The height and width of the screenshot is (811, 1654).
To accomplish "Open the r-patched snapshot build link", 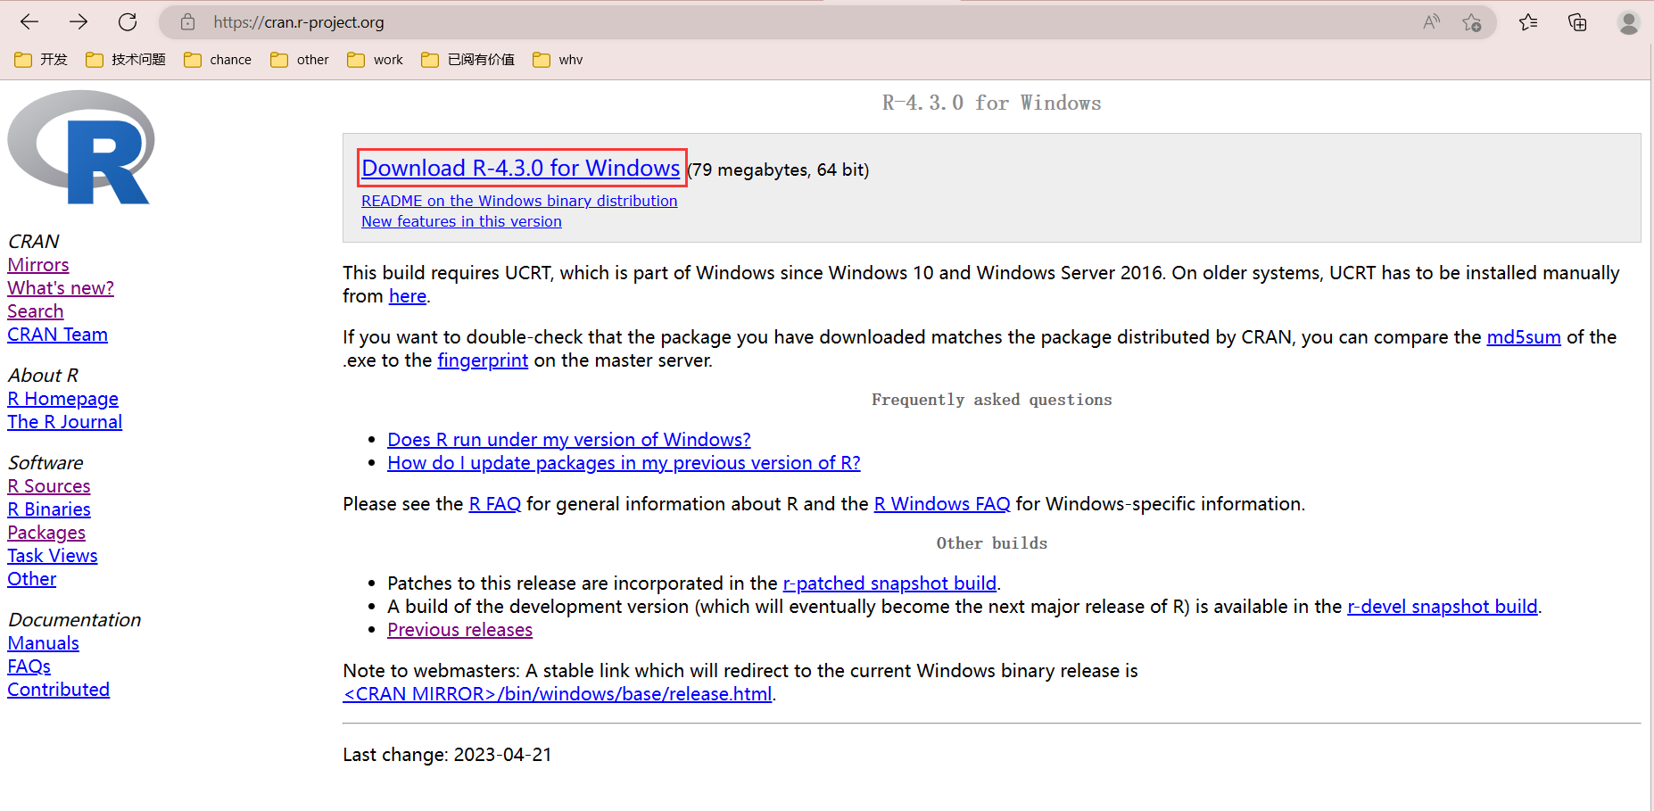I will (889, 583).
